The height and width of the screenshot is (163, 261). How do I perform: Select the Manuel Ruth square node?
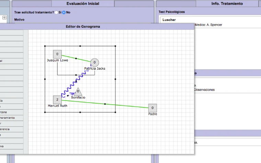(57, 100)
